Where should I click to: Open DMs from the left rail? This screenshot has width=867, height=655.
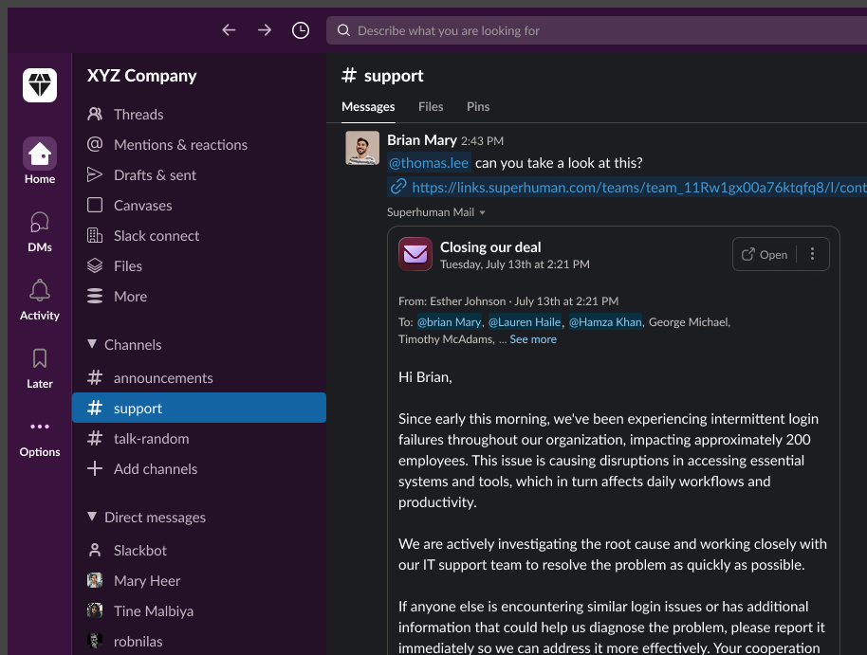point(40,231)
